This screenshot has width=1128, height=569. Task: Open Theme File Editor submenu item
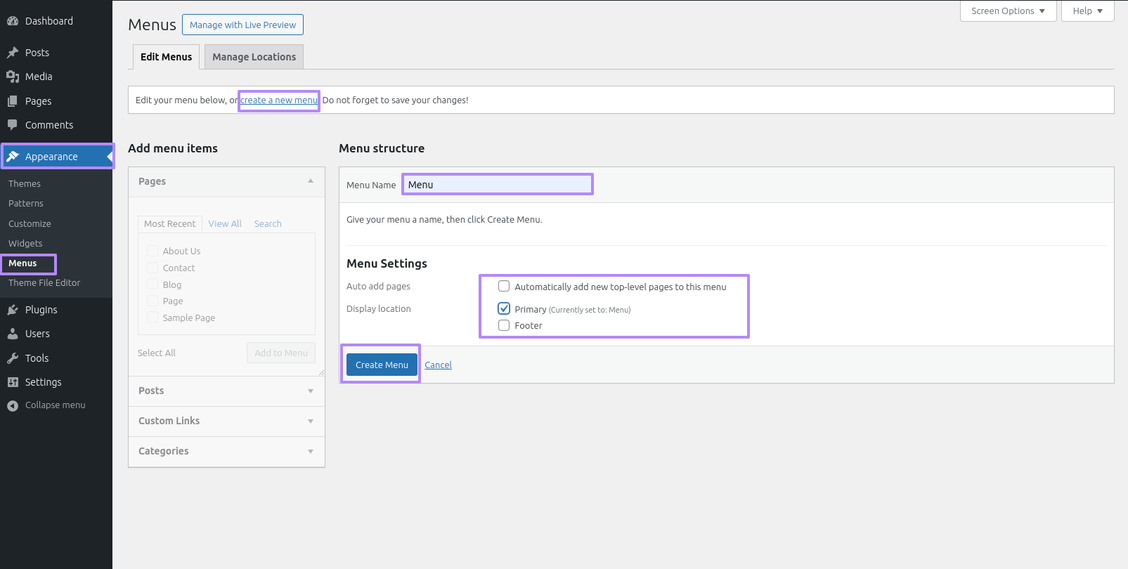[x=44, y=282]
